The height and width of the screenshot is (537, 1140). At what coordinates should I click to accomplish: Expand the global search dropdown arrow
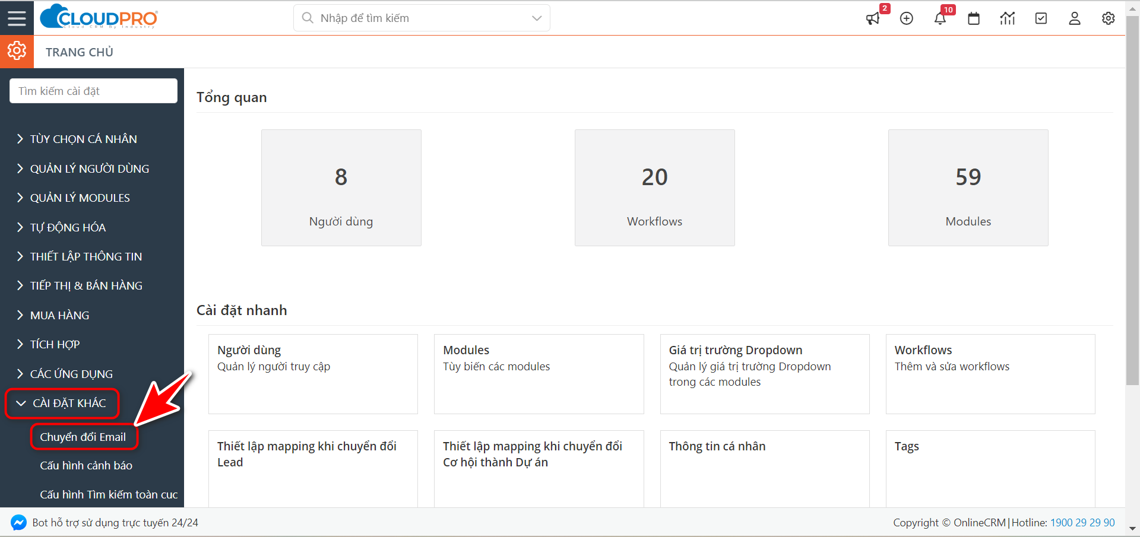coord(537,18)
